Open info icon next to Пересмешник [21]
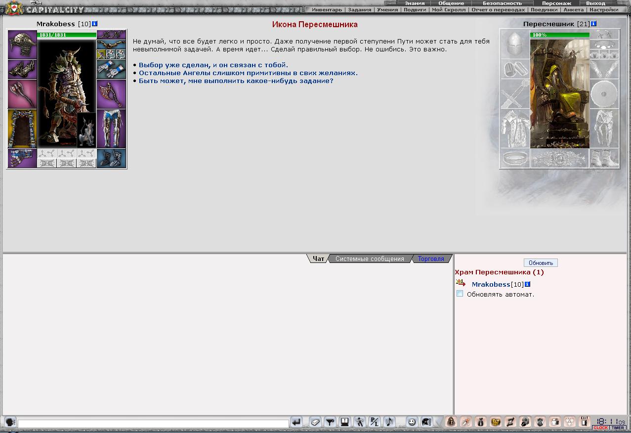 click(x=593, y=24)
